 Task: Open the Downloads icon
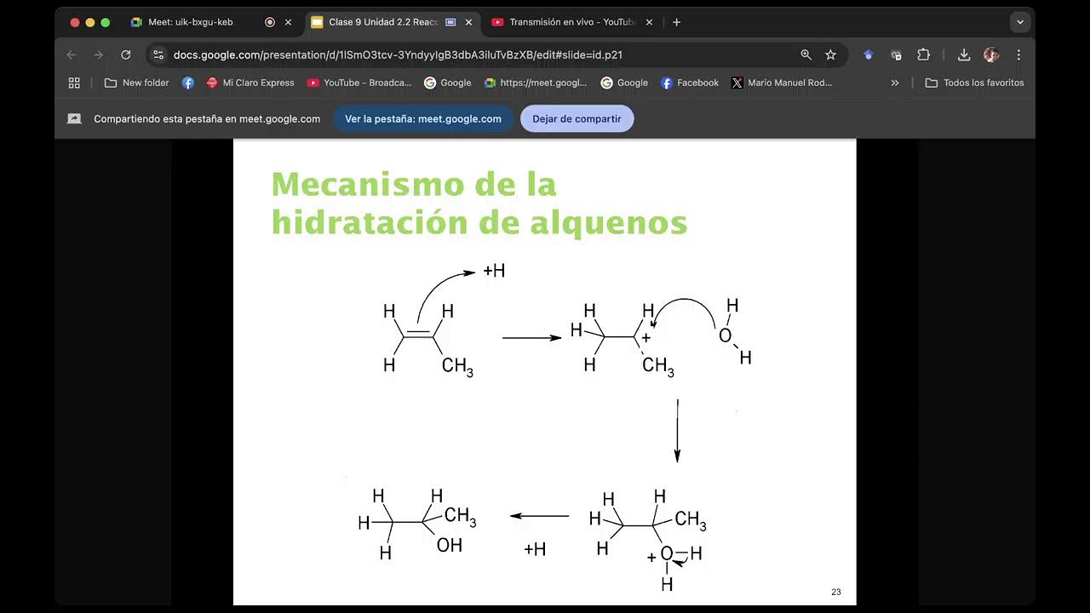tap(964, 54)
